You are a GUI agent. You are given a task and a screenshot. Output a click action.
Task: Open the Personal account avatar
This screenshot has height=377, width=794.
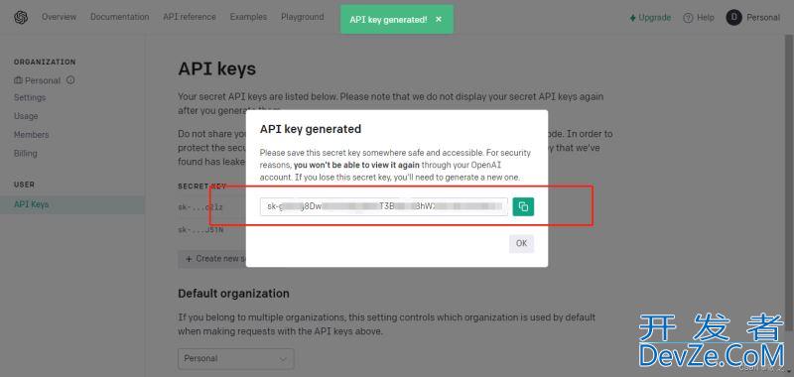[733, 18]
